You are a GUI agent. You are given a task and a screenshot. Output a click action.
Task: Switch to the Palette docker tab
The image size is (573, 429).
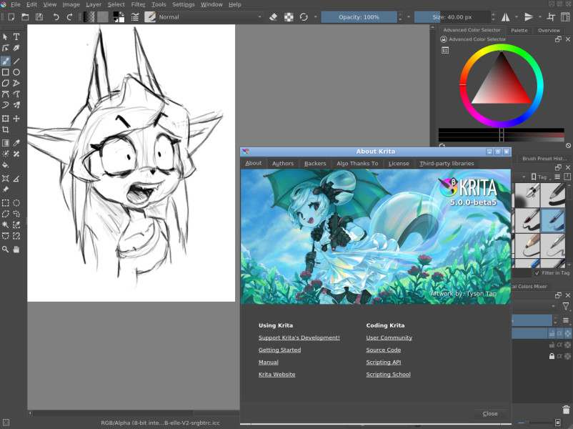[x=519, y=30]
